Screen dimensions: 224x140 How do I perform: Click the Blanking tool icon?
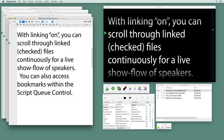(119, 88)
